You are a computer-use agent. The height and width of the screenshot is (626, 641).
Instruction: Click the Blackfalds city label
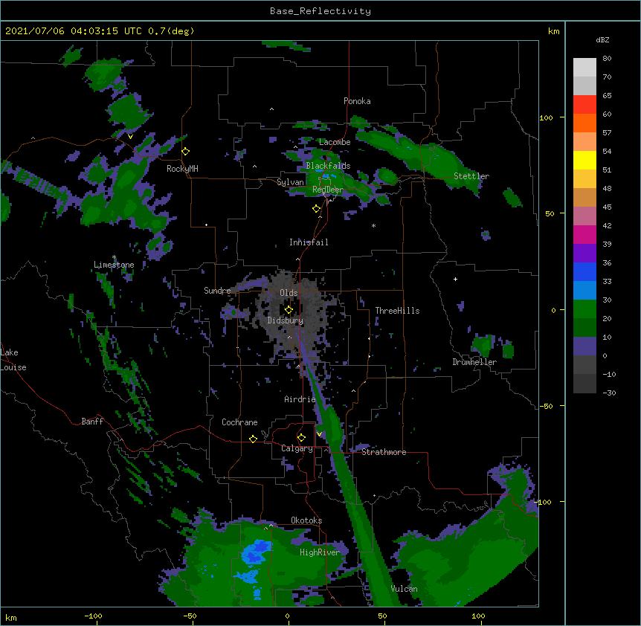(x=328, y=166)
